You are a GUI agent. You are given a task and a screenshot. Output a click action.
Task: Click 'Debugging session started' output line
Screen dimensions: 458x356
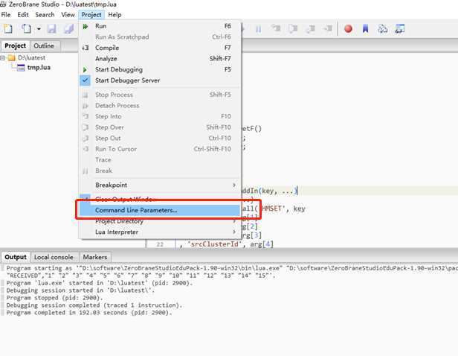coord(80,290)
